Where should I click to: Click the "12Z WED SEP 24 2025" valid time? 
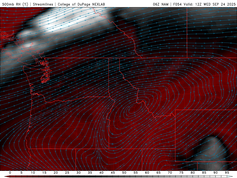click(x=215, y=4)
